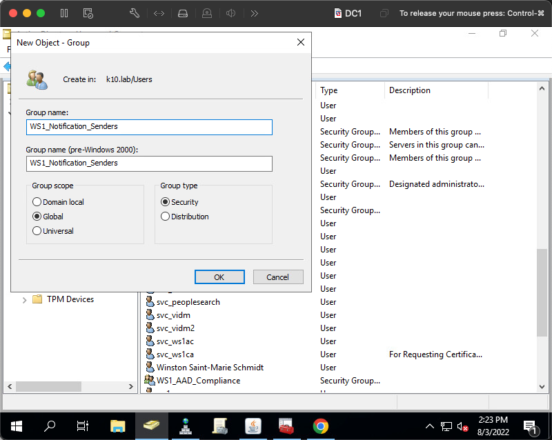This screenshot has height=440, width=552.
Task: Click the list scrollbar up arrow
Action: pos(542,89)
